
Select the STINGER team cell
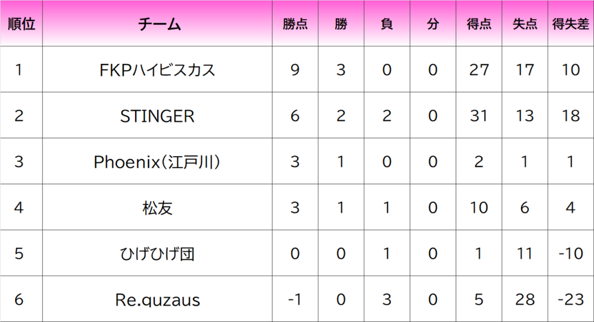pyautogui.click(x=157, y=115)
